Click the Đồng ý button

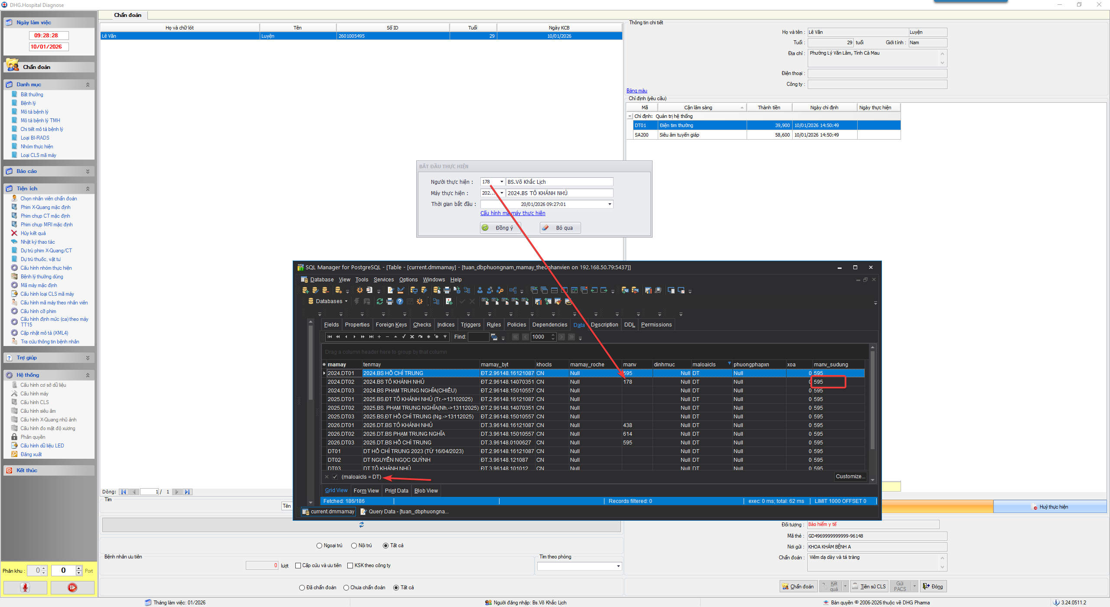click(x=500, y=228)
